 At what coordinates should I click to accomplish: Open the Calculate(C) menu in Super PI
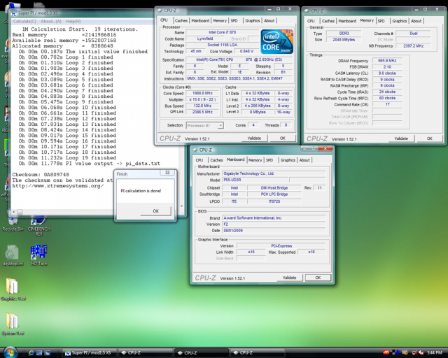[x=24, y=22]
